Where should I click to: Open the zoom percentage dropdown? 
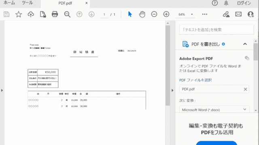pyautogui.click(x=192, y=14)
